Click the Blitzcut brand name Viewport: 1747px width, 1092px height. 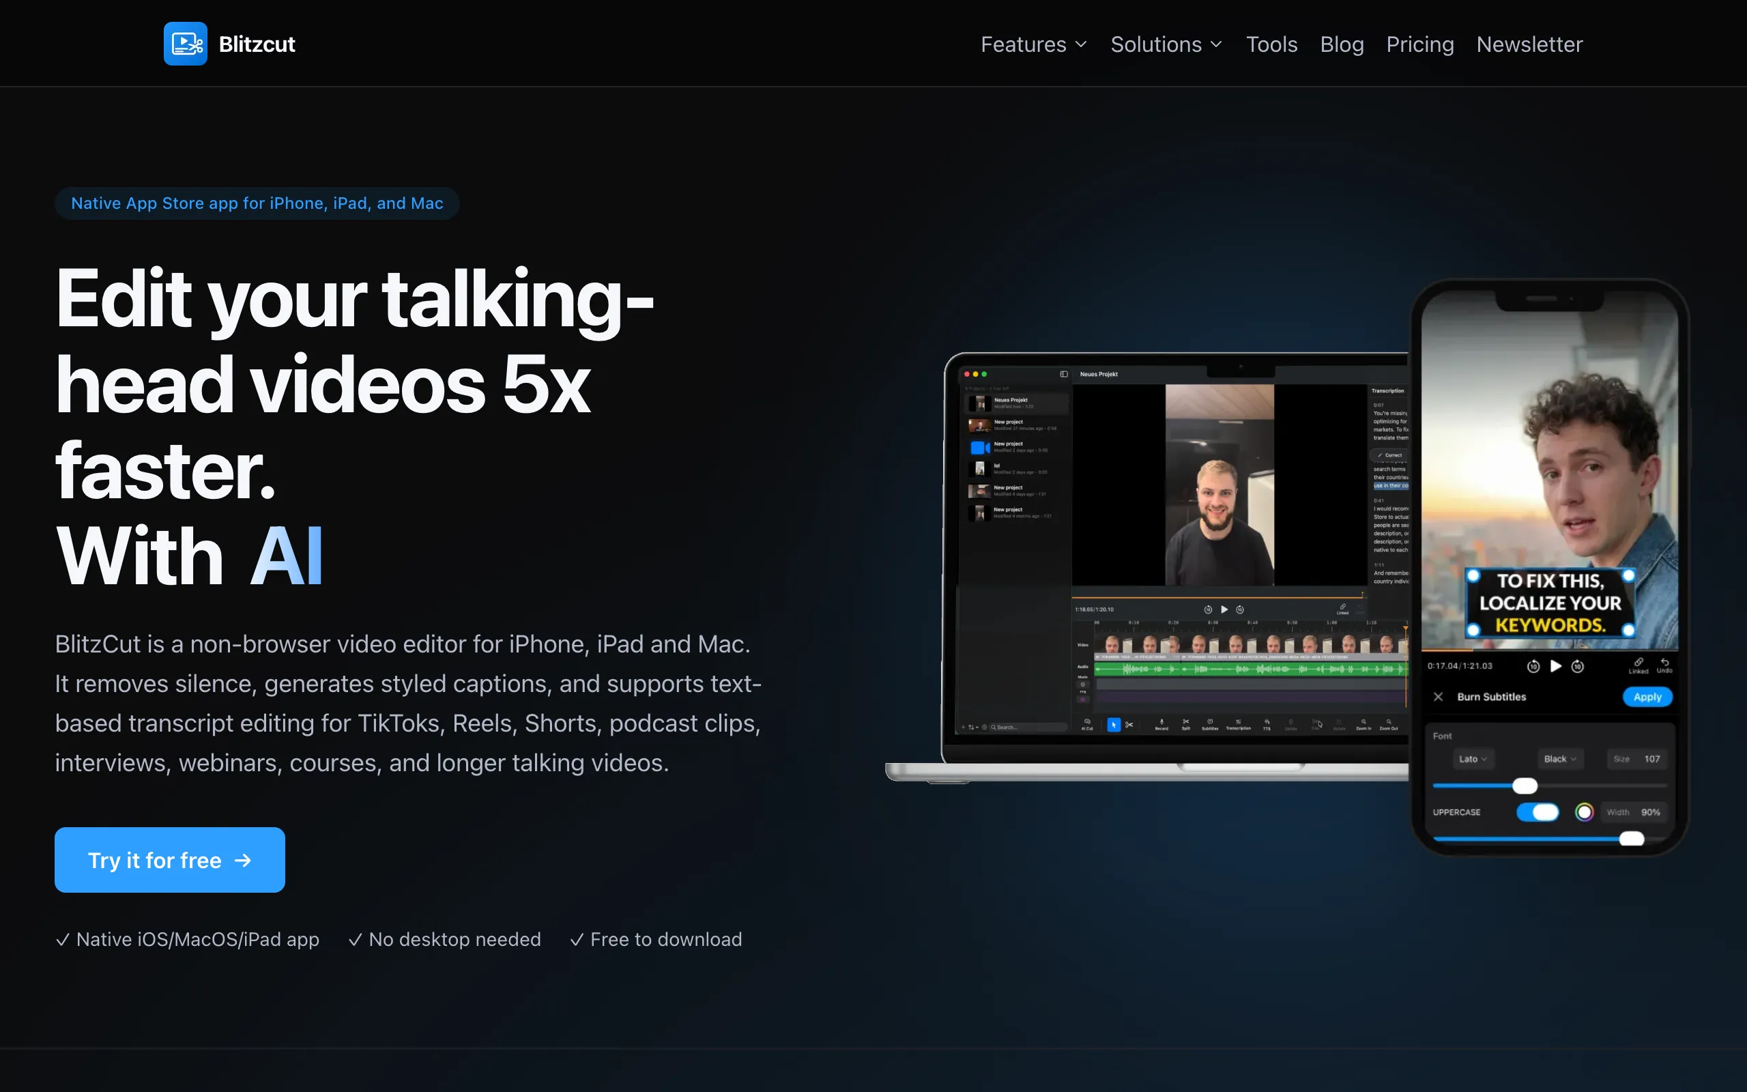pyautogui.click(x=257, y=44)
